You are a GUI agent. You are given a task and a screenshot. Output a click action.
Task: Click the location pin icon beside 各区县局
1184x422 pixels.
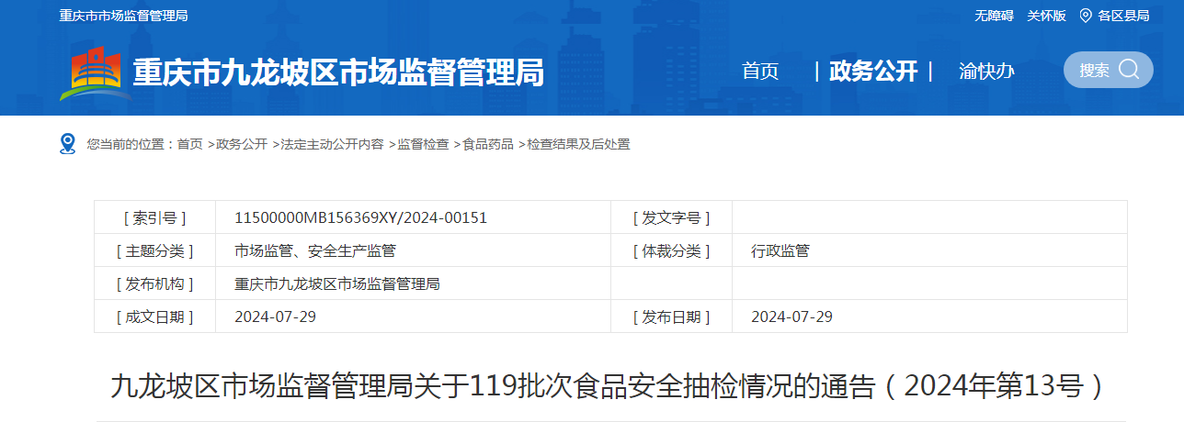click(x=1086, y=16)
